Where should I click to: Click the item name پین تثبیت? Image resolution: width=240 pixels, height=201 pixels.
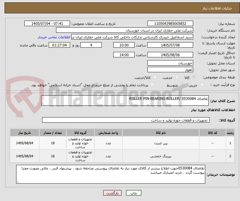coord(161,143)
